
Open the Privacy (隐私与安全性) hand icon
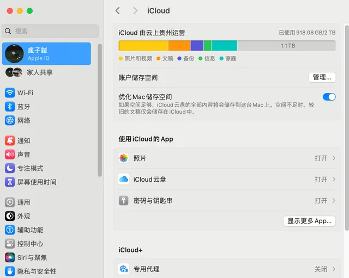pos(10,271)
